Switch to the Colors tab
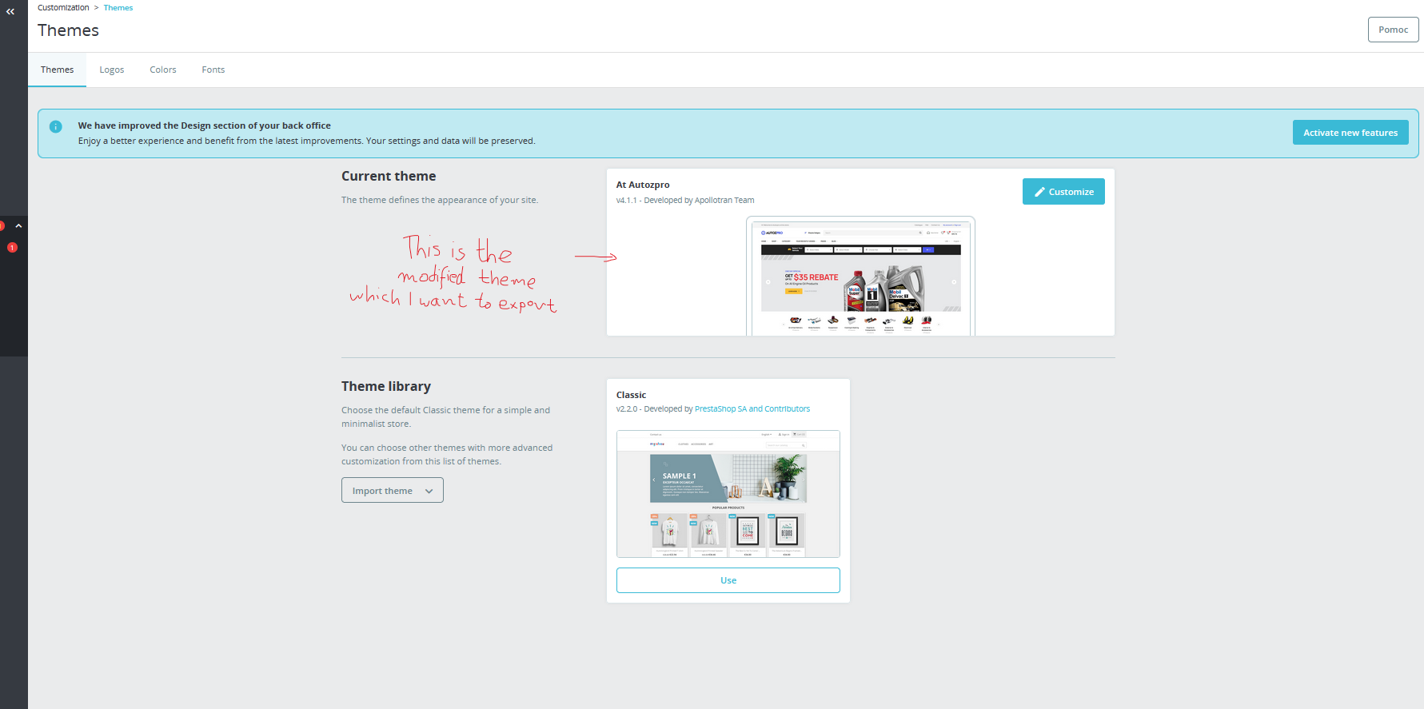Image resolution: width=1424 pixels, height=709 pixels. 163,70
